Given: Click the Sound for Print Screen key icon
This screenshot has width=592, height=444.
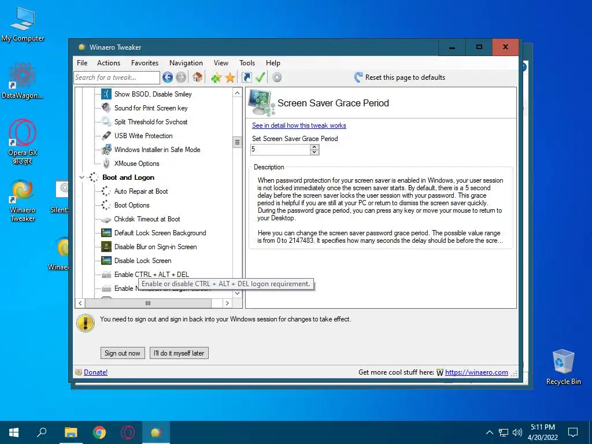Looking at the screenshot, I should click(106, 108).
